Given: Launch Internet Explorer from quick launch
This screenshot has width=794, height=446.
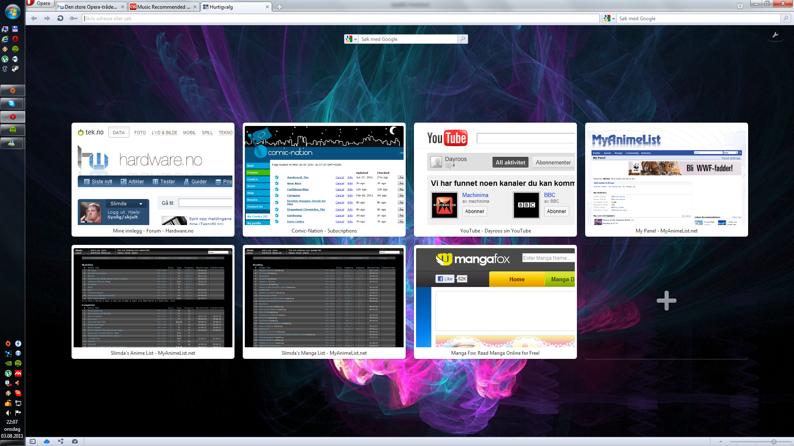Looking at the screenshot, I should [5, 39].
